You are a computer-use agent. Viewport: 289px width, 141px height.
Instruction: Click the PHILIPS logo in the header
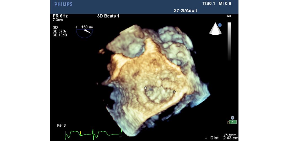click(63, 4)
